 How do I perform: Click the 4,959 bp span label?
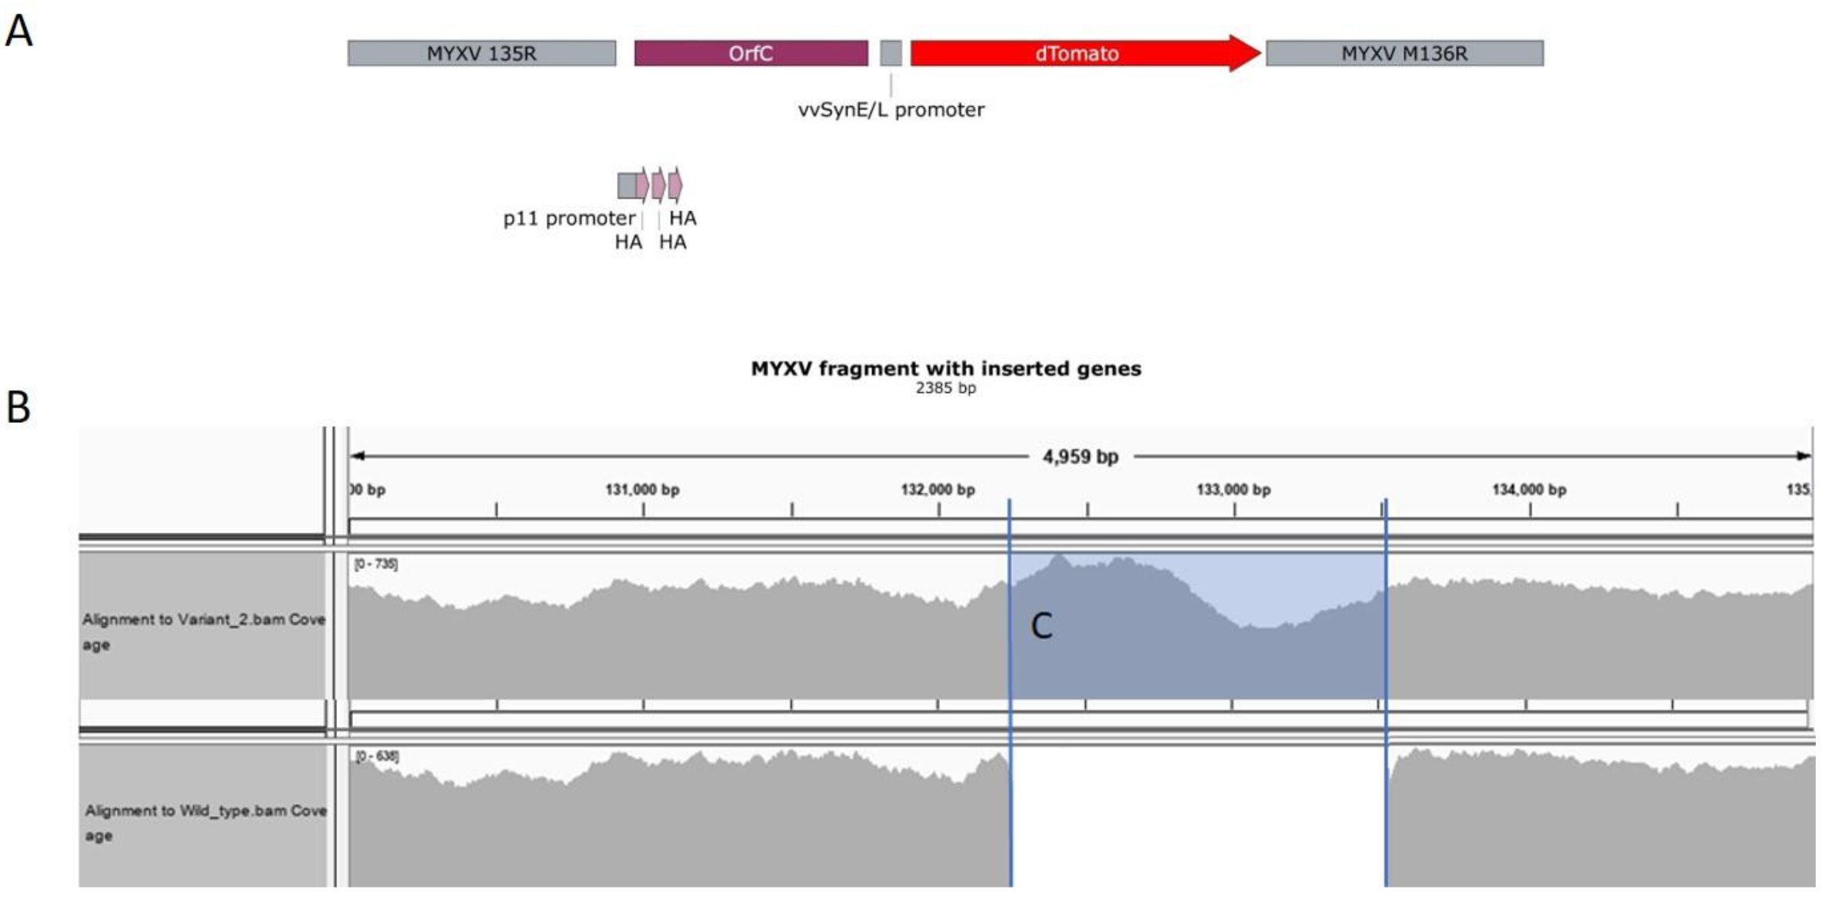click(x=1080, y=457)
